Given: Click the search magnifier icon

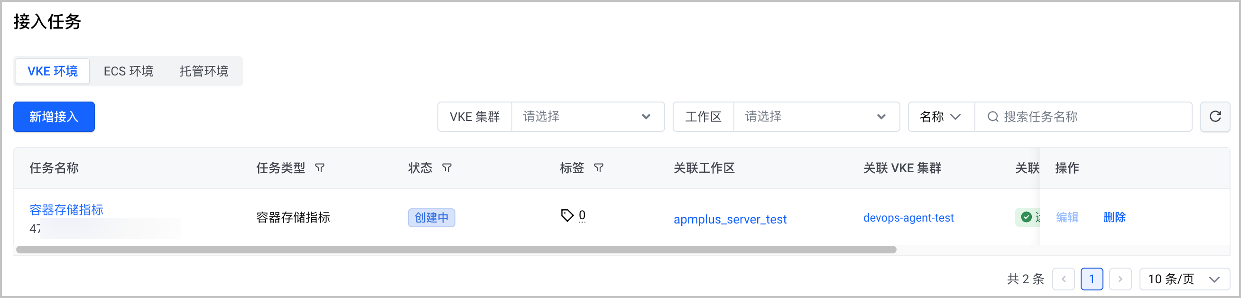Looking at the screenshot, I should click(992, 117).
